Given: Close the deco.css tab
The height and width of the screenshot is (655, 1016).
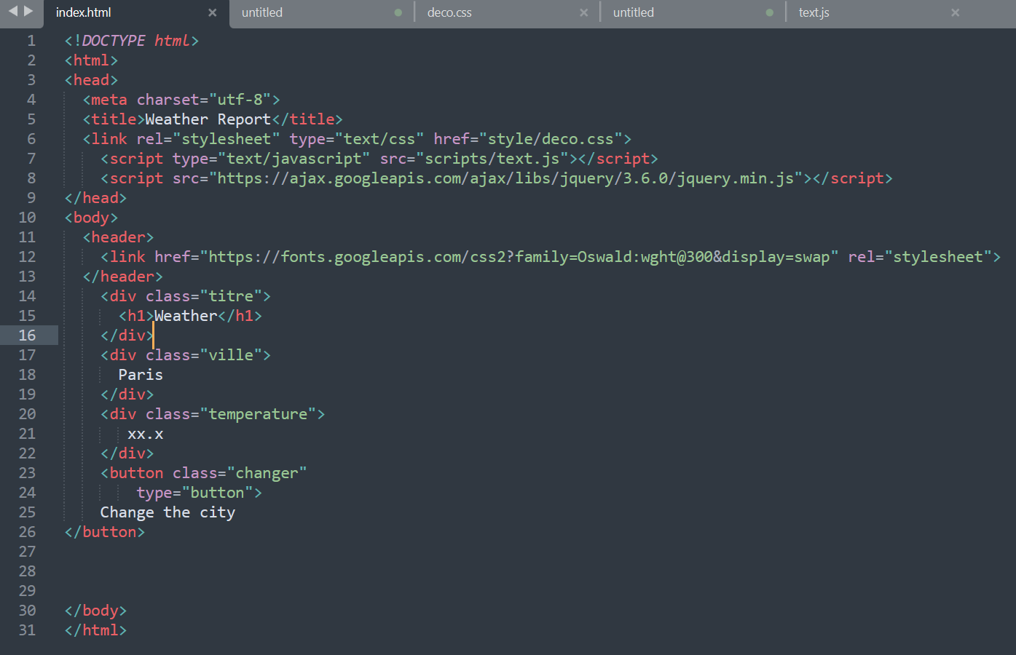Looking at the screenshot, I should (583, 12).
